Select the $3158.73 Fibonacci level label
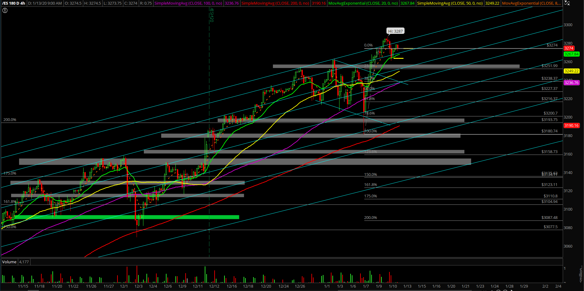 (549, 152)
